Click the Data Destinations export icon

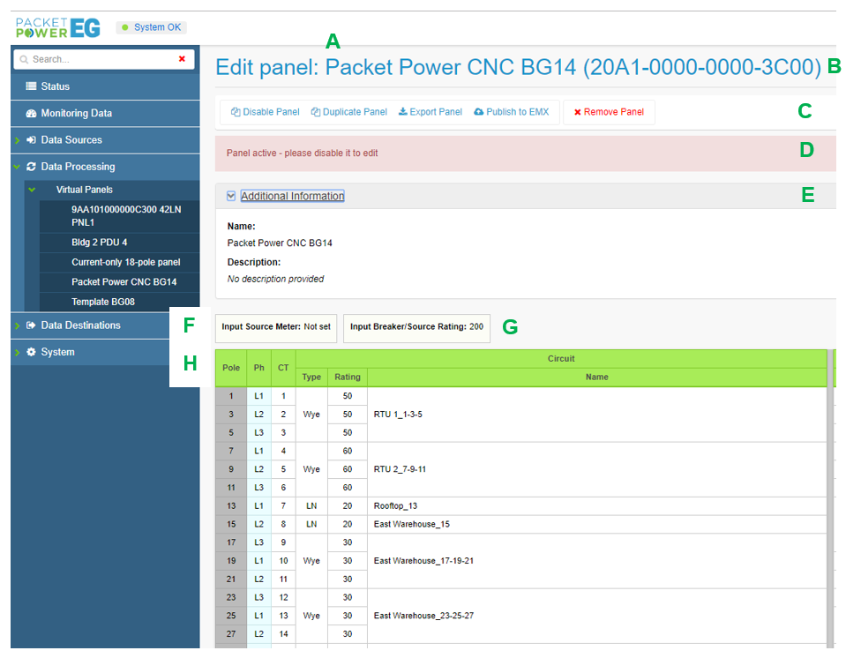[x=32, y=325]
